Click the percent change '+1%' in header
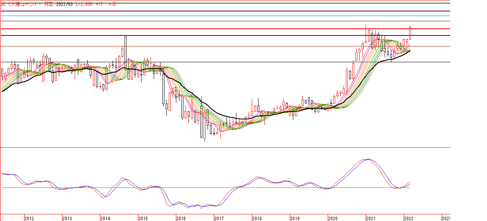This screenshot has width=487, height=221. pos(112,4)
